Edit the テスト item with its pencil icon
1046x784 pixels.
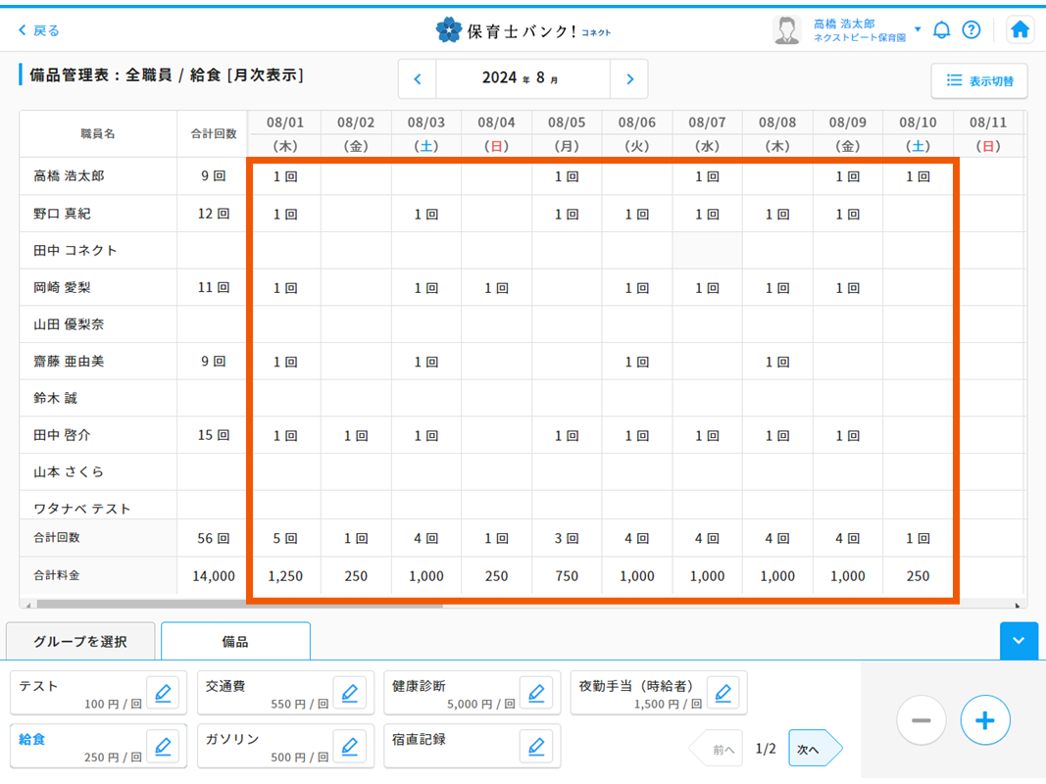coord(163,693)
